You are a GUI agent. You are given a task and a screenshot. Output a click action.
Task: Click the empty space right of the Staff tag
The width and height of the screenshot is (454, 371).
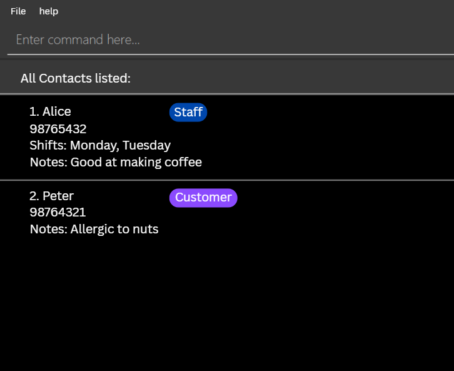click(325, 113)
